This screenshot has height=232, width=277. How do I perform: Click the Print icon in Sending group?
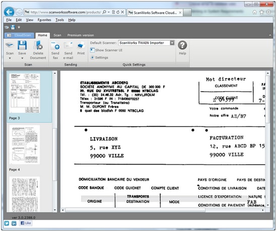pos(81,46)
